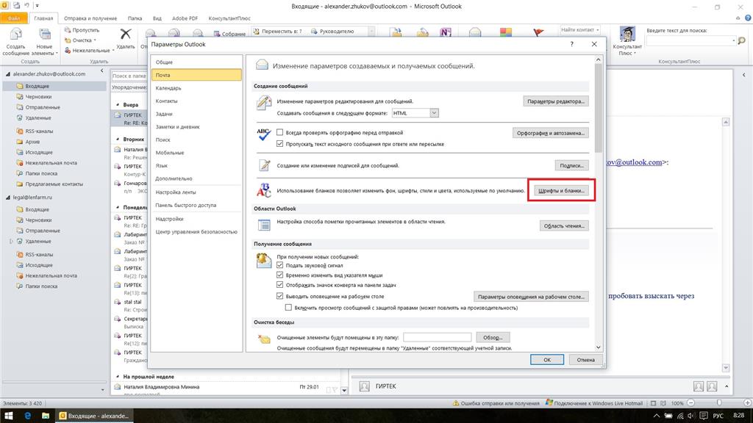
Task: Click zoom in plus in status bar
Action: (747, 403)
